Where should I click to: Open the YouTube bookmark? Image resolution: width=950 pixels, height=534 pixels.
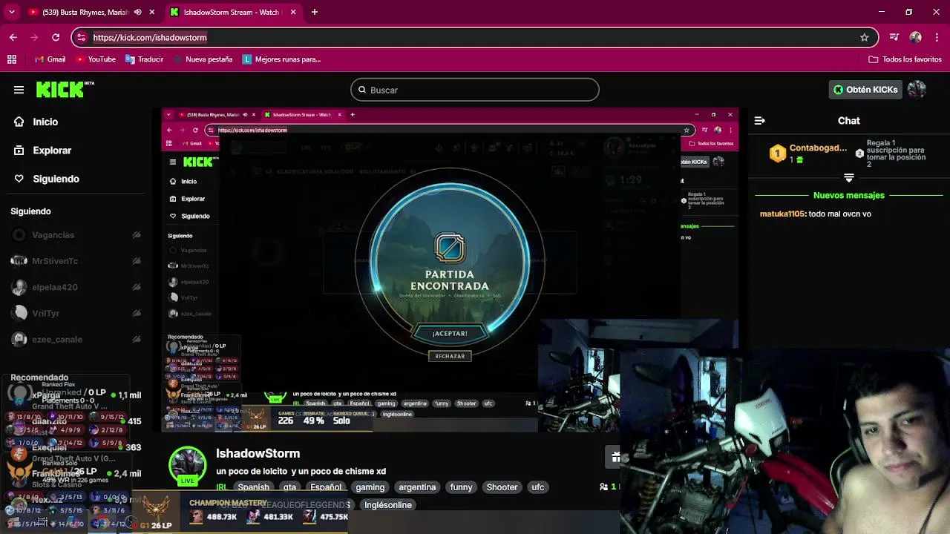click(94, 59)
